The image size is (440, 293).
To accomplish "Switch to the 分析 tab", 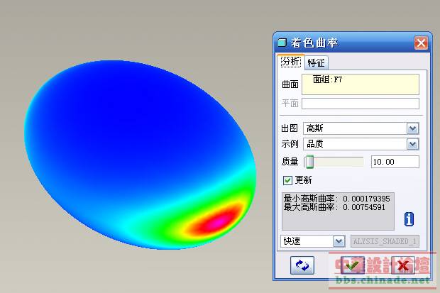I will coord(291,62).
